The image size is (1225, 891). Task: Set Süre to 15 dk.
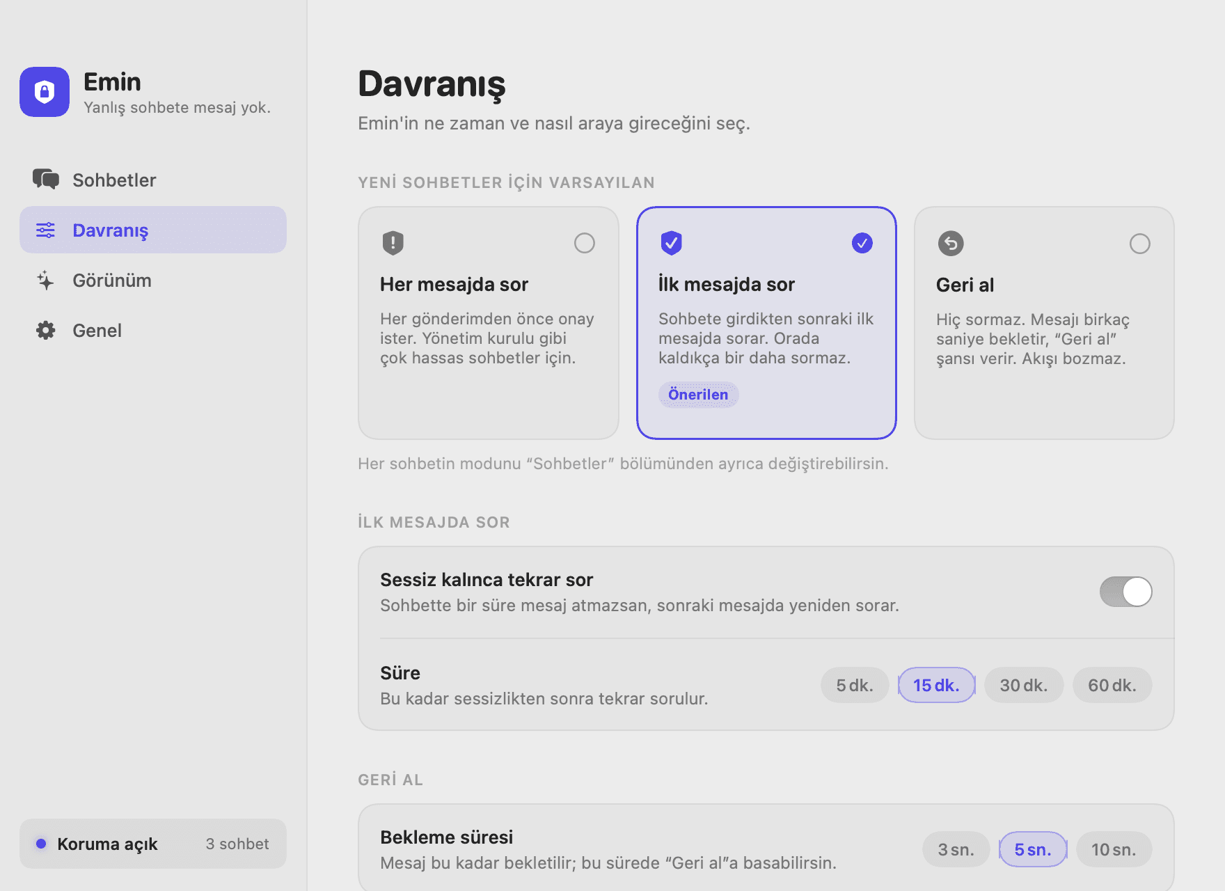(936, 685)
